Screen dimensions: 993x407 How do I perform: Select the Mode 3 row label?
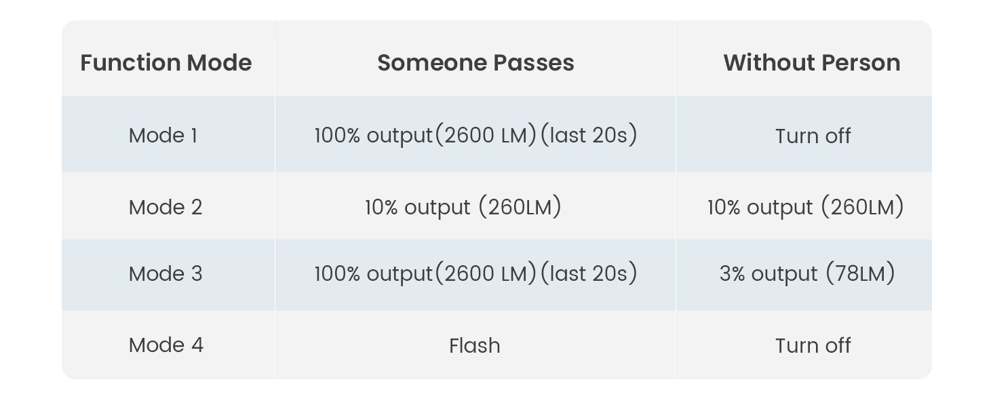(x=165, y=273)
